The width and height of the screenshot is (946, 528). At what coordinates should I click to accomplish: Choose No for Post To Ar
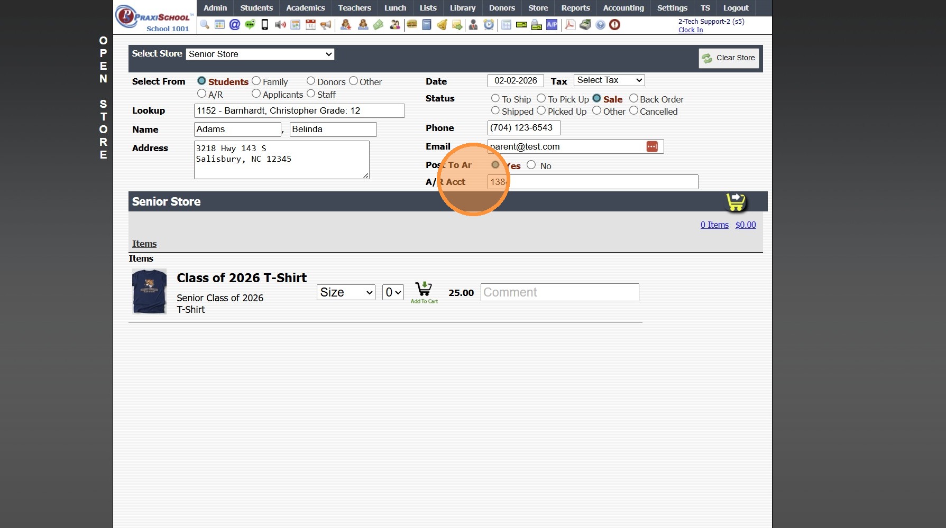[x=531, y=165]
